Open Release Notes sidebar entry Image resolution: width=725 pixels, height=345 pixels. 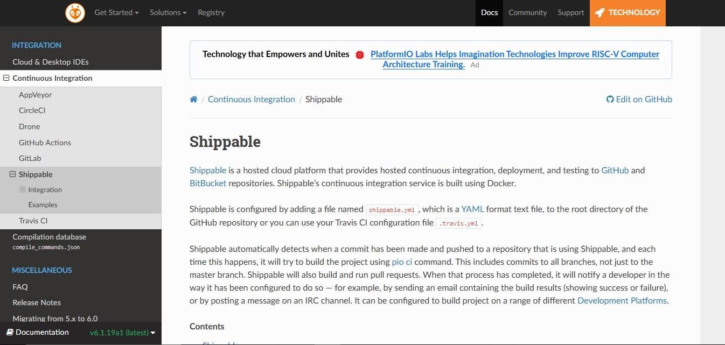37,302
